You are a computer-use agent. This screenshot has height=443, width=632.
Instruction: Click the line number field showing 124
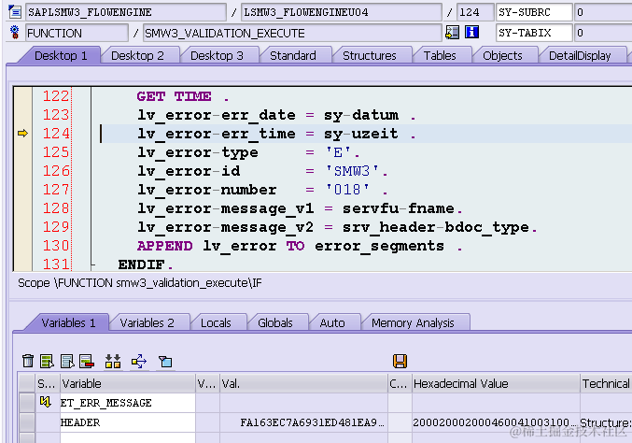(475, 12)
